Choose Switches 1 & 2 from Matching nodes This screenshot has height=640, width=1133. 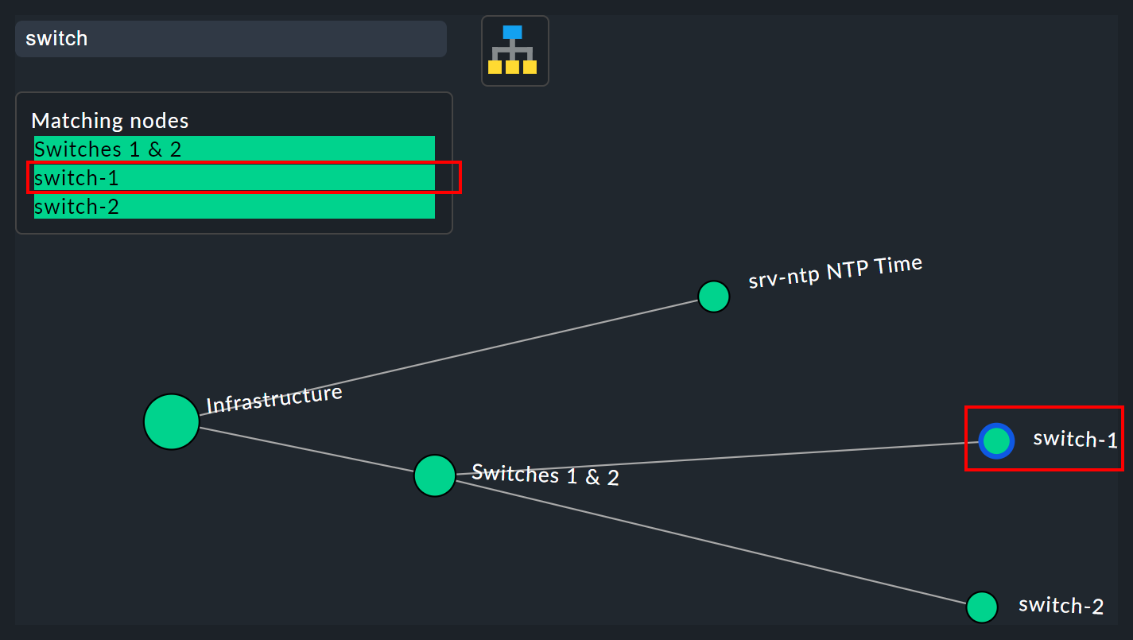pyautogui.click(x=234, y=149)
